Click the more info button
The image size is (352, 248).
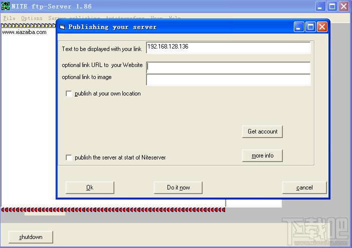262,155
